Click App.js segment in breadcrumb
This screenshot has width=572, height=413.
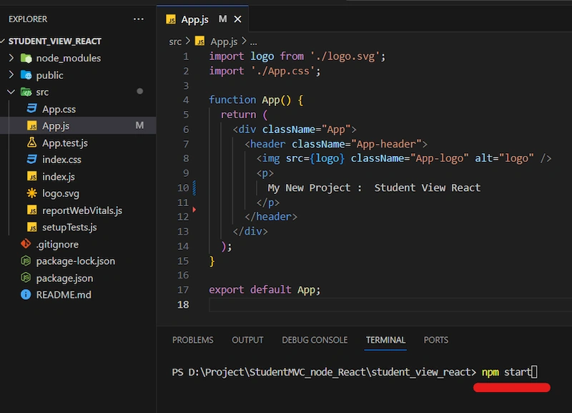tap(224, 42)
